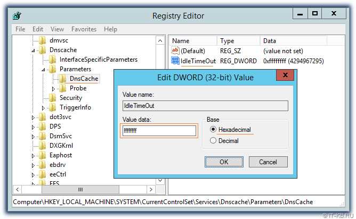356x219 pixels.
Task: Select the Security key label
Action: [x=70, y=98]
